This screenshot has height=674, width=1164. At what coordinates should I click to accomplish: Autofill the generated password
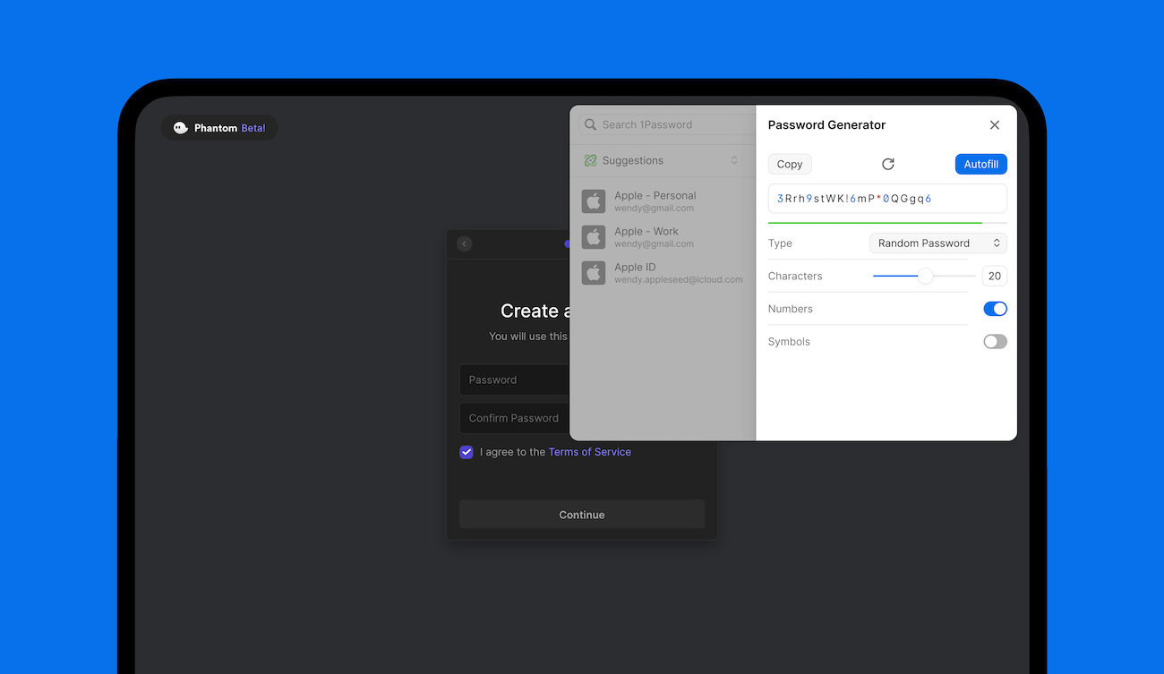coord(980,164)
